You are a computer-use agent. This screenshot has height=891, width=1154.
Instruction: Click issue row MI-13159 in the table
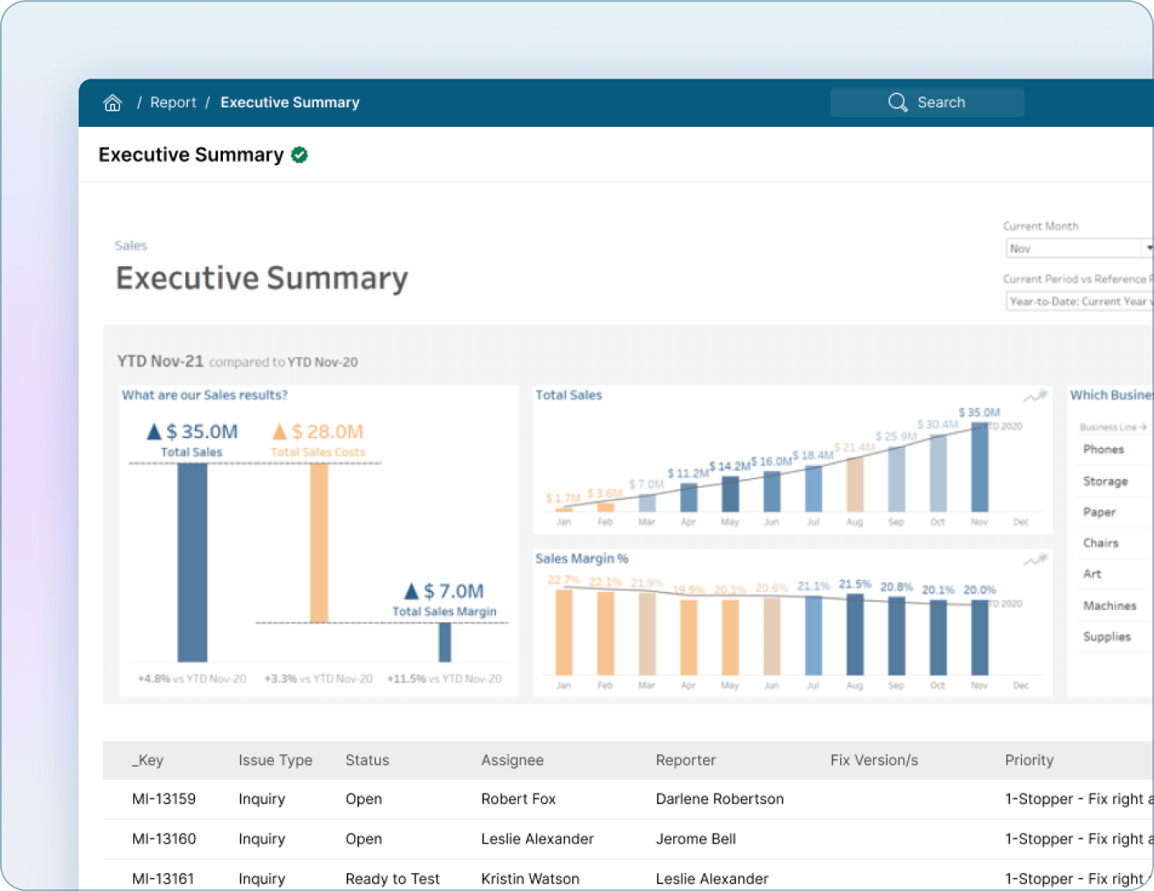click(x=164, y=798)
